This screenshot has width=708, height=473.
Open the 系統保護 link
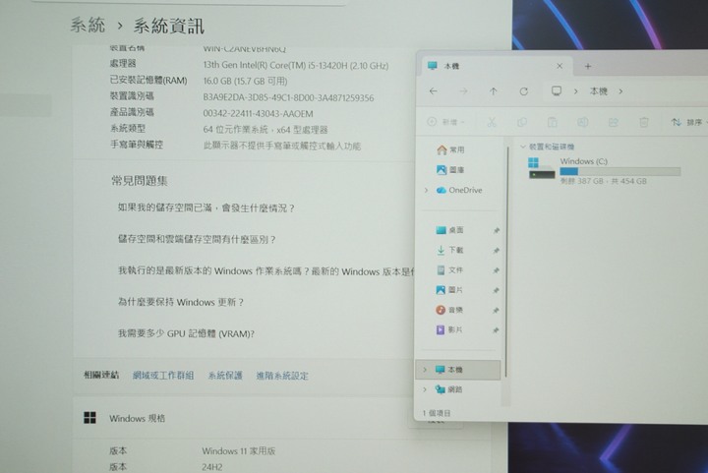tap(224, 376)
